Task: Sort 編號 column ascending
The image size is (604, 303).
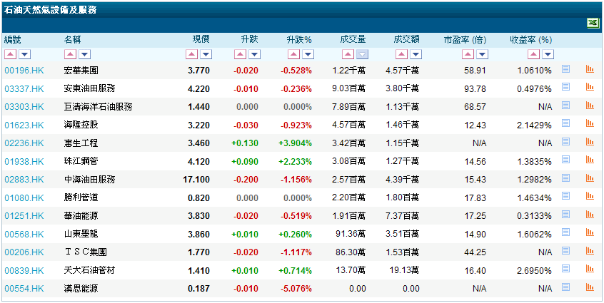Action: point(11,54)
